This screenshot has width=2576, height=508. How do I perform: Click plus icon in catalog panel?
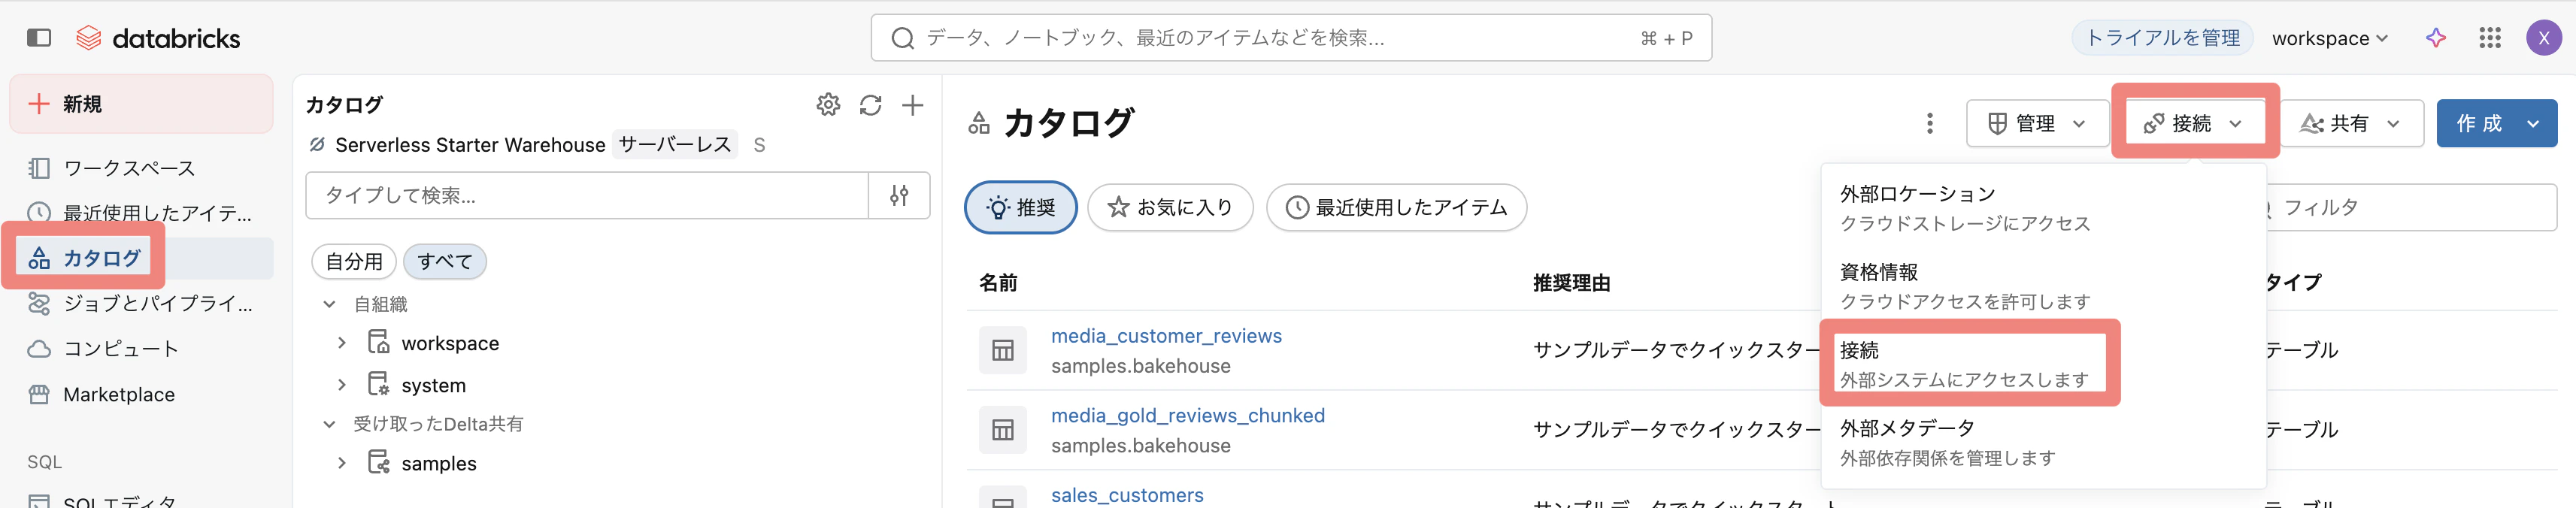912,105
